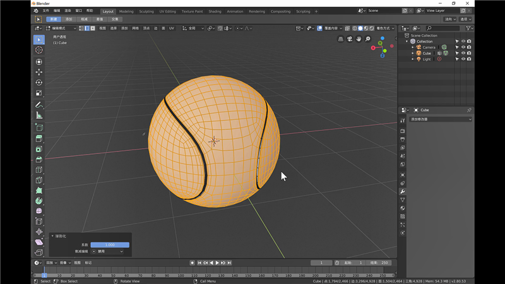This screenshot has width=505, height=284.
Task: Hide the Camera object in viewport
Action: point(463,47)
